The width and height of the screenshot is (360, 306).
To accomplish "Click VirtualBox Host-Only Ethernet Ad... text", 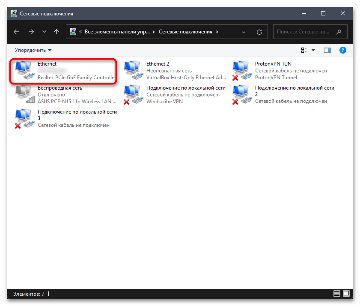I will click(x=186, y=78).
